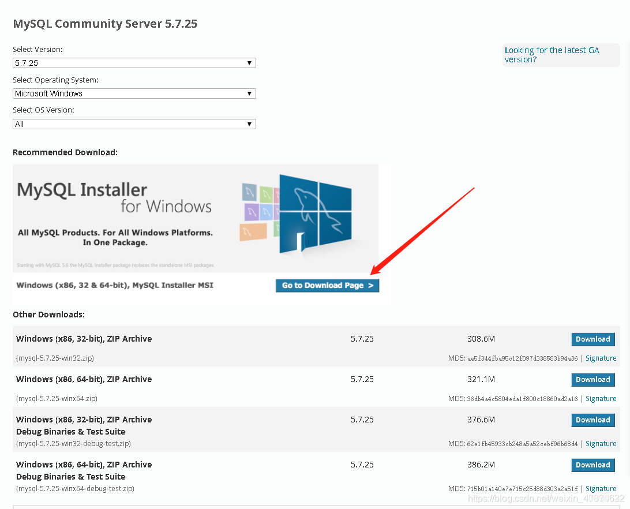The height and width of the screenshot is (509, 630).
Task: Click the Windows (x86, 64-bit), ZIP Archive title
Action: (x=84, y=379)
